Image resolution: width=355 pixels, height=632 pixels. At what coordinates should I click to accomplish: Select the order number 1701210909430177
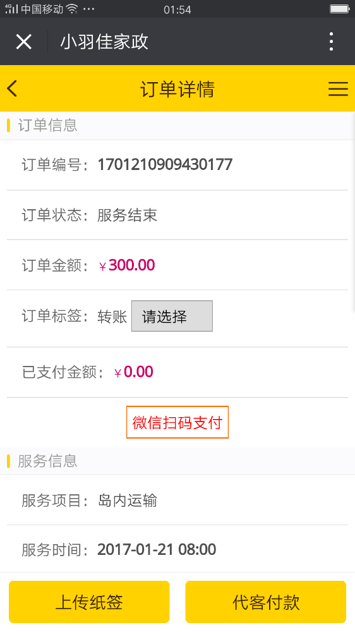tap(165, 164)
